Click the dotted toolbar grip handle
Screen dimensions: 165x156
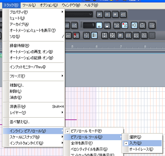click(x=81, y=25)
